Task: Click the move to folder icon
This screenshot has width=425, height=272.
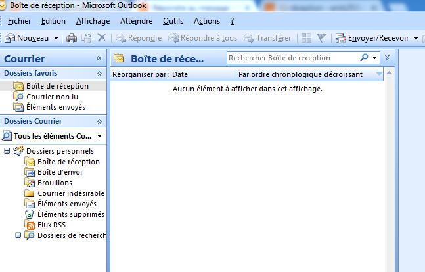Action: (87, 38)
